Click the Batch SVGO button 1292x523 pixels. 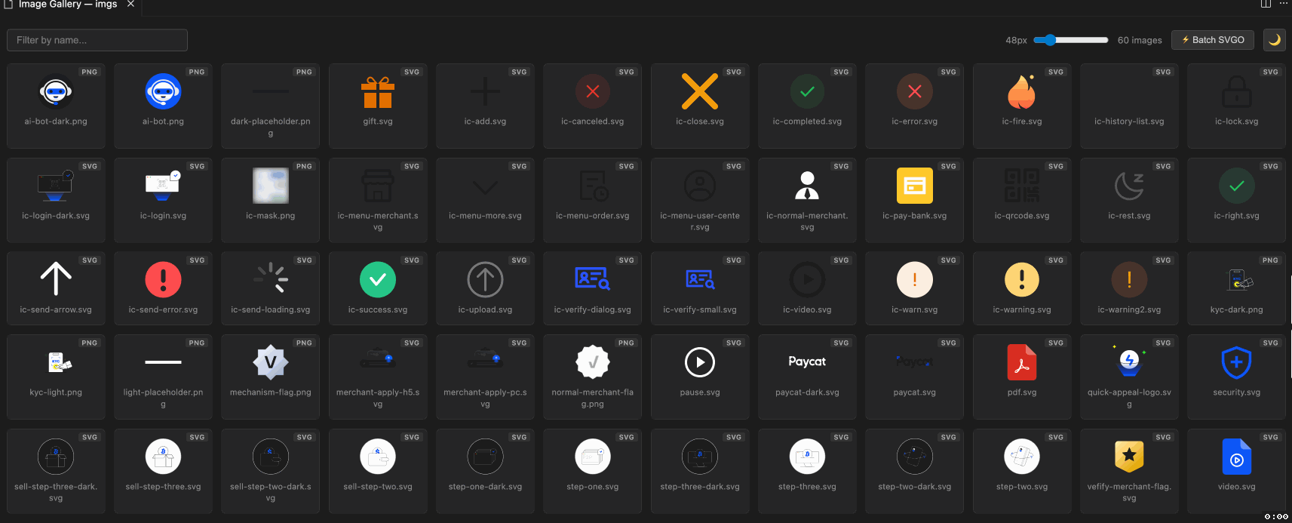coord(1212,40)
